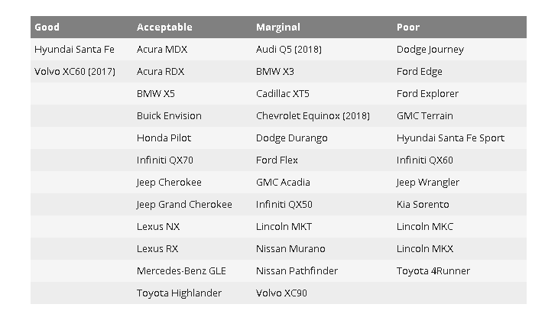
Task: Select the Dodge Journey cell
Action: tap(430, 50)
